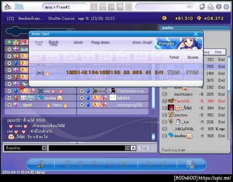The height and width of the screenshot is (182, 233).
Task: Open the mobile phone icon in top bar
Action: [x=202, y=7]
